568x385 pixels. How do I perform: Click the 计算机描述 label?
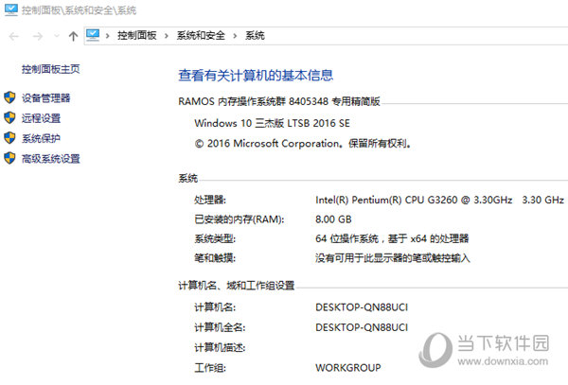tap(220, 348)
